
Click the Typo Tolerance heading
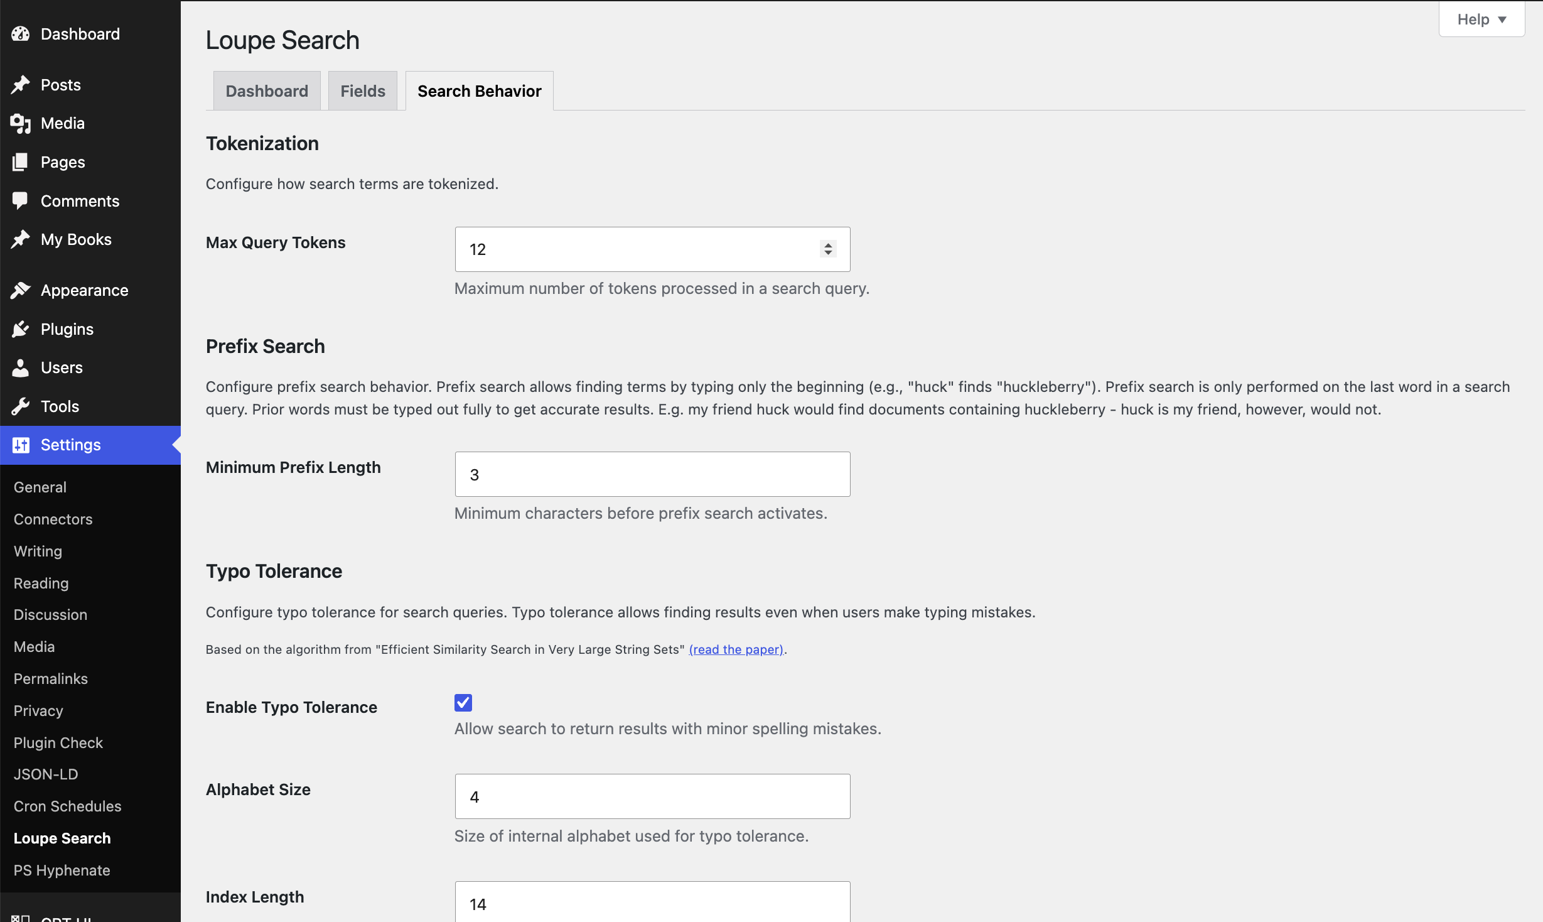pyautogui.click(x=274, y=571)
